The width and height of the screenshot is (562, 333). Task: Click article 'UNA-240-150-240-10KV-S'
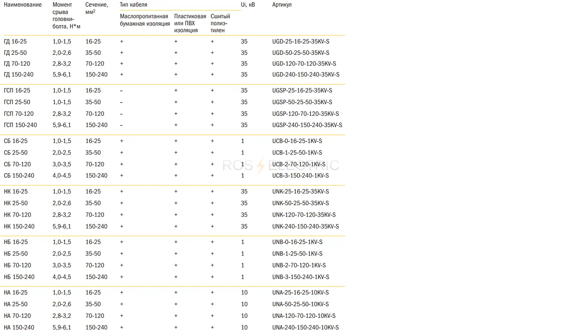pyautogui.click(x=306, y=328)
